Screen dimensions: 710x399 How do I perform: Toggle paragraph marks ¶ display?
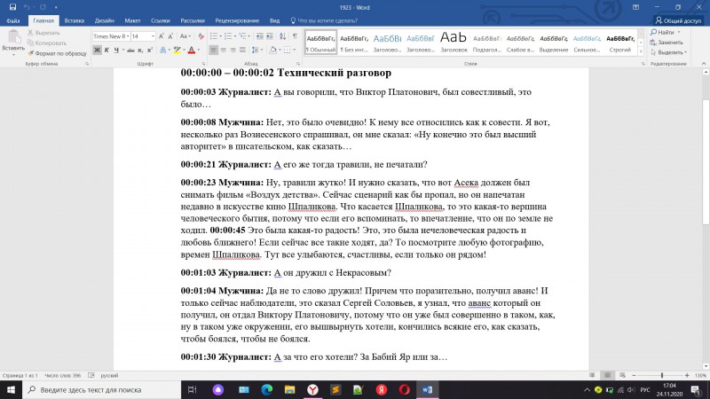(x=295, y=36)
